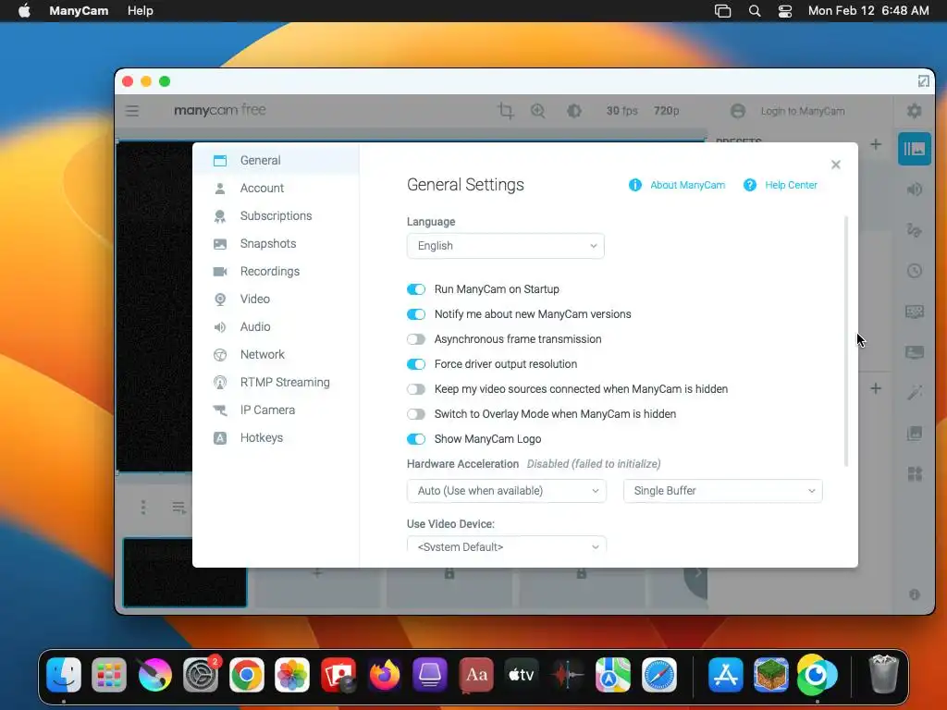Click the menu bar date and time
Image resolution: width=947 pixels, height=710 pixels.
pos(868,11)
